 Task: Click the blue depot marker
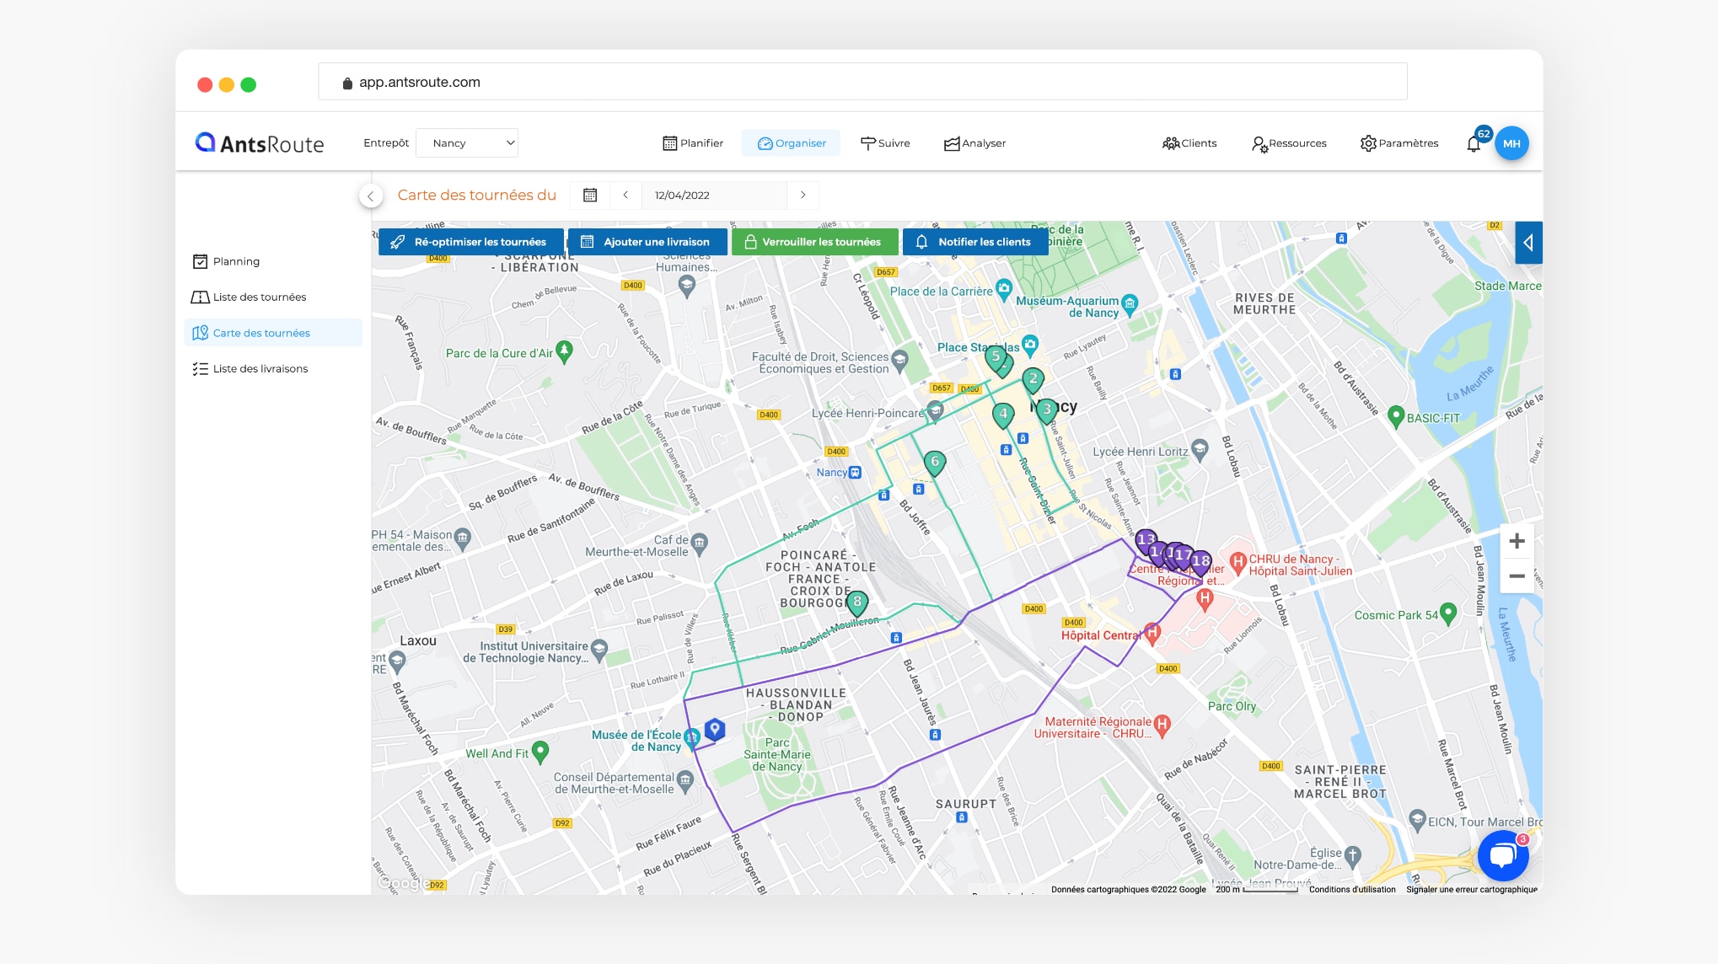click(715, 729)
